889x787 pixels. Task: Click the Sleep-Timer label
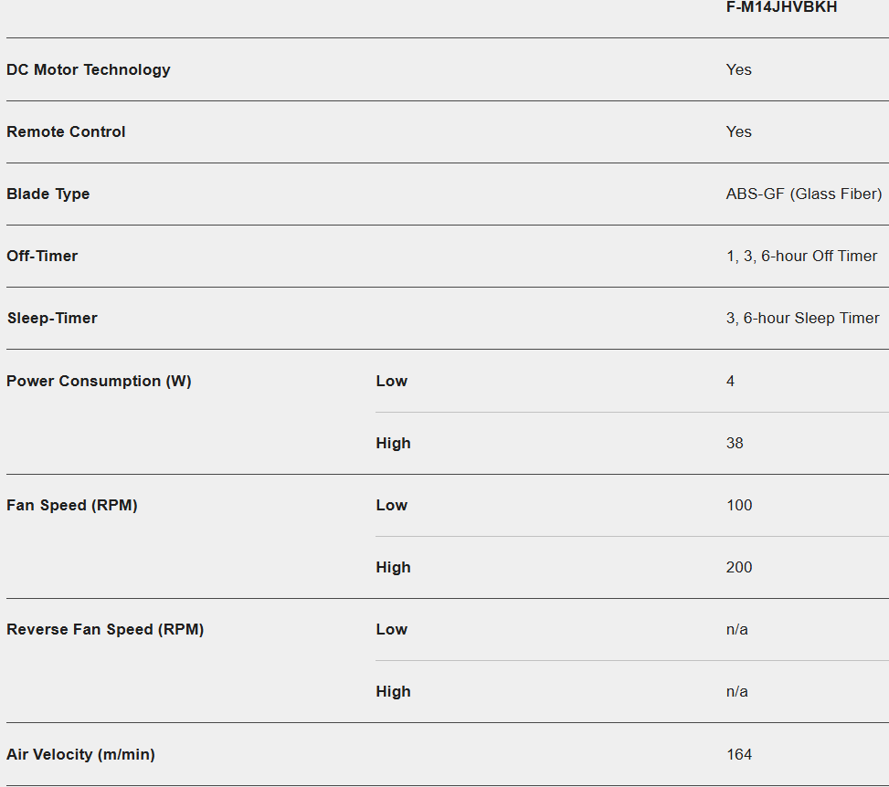click(52, 318)
